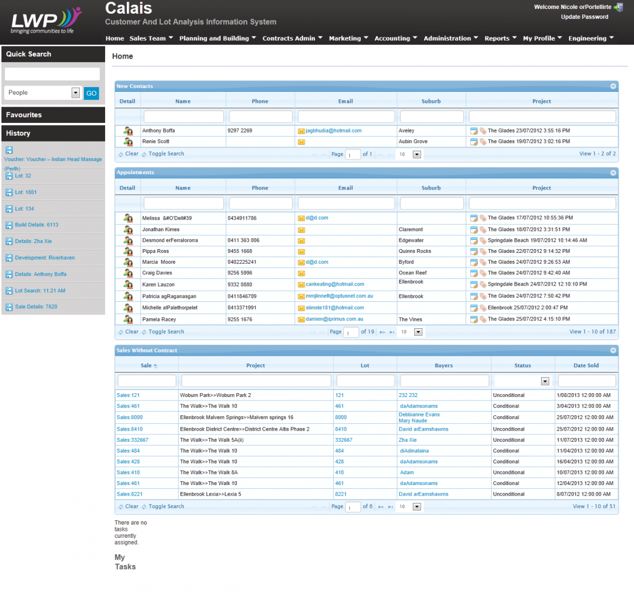This screenshot has width=634, height=599.
Task: Collapse the Sales Without Contract panel
Action: tap(613, 350)
